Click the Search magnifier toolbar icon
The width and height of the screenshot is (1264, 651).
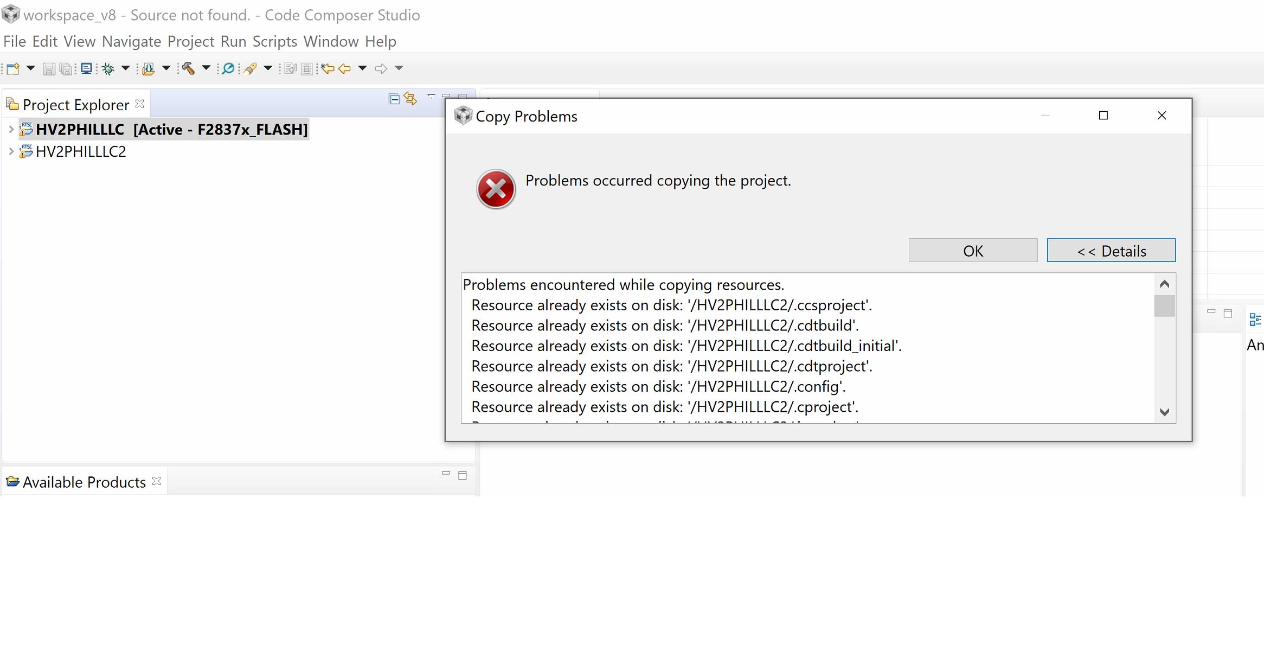228,68
